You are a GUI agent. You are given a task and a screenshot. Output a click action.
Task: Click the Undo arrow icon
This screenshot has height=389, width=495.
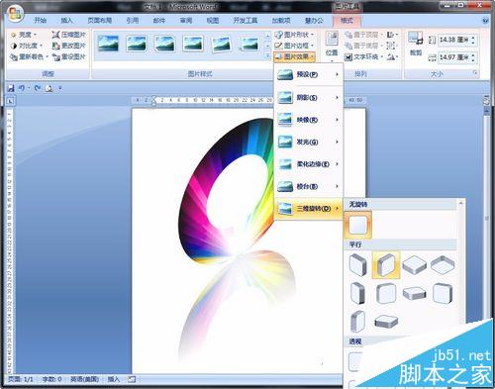tap(22, 88)
